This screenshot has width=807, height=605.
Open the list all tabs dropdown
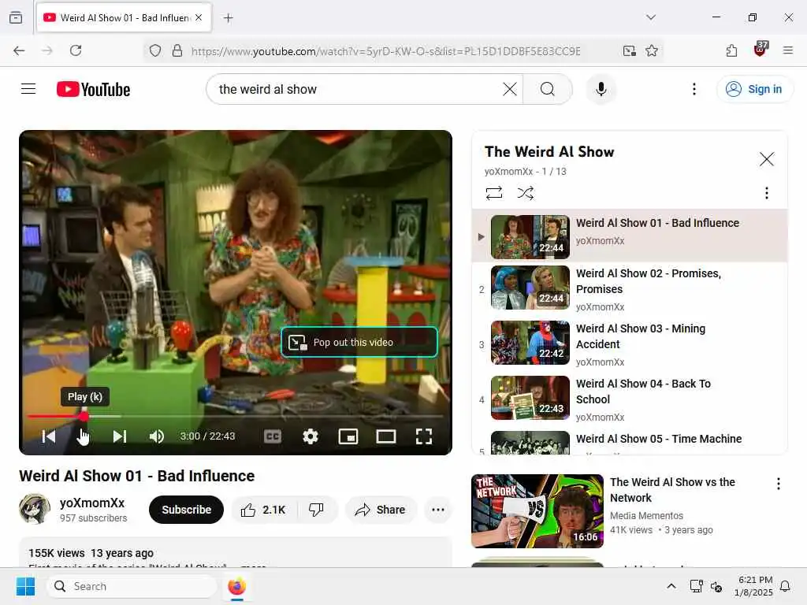click(651, 17)
